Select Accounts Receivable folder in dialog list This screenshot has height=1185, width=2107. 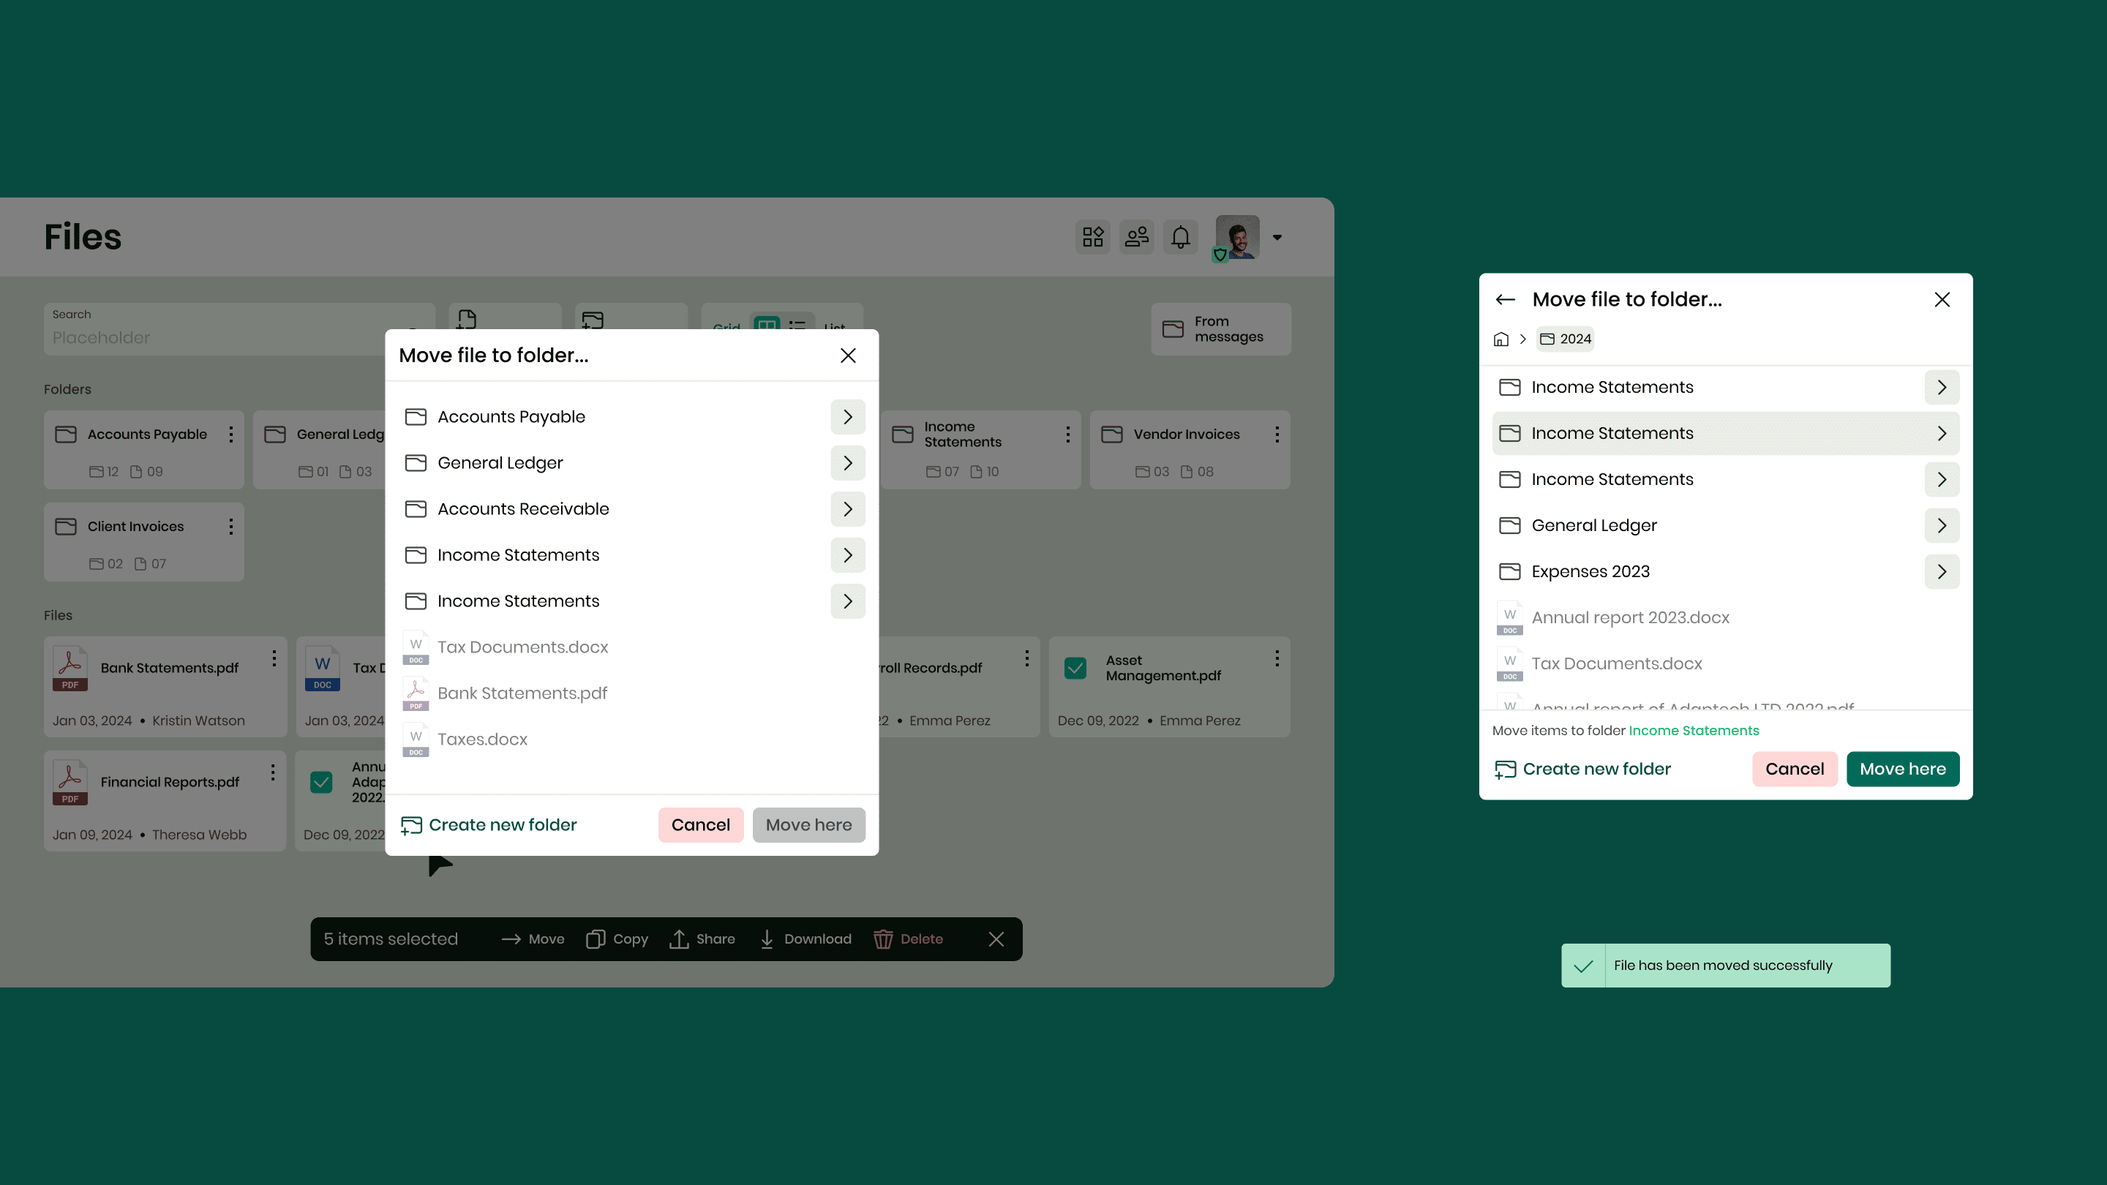tap(524, 508)
